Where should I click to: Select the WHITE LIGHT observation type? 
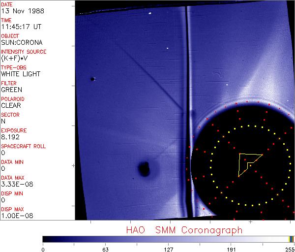pos(21,74)
